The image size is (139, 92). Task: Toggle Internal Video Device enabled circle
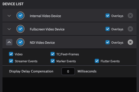pyautogui.click(x=20, y=16)
